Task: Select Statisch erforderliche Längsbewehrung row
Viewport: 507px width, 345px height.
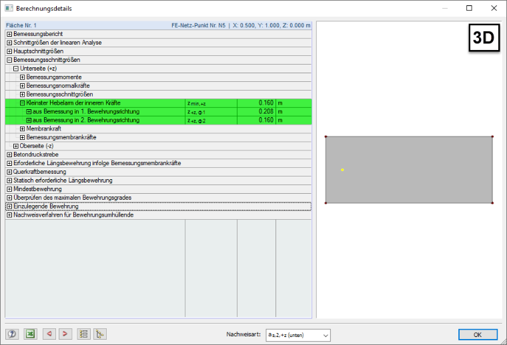Action: tap(159, 180)
